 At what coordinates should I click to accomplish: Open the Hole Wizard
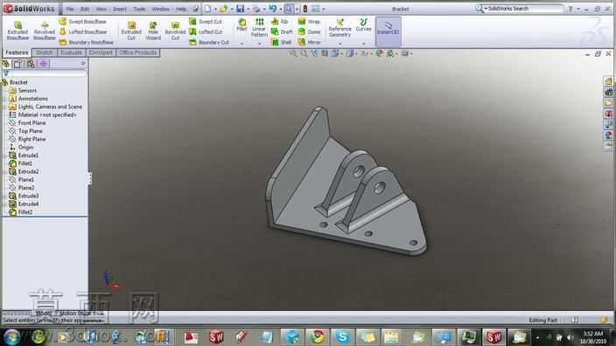[x=153, y=31]
